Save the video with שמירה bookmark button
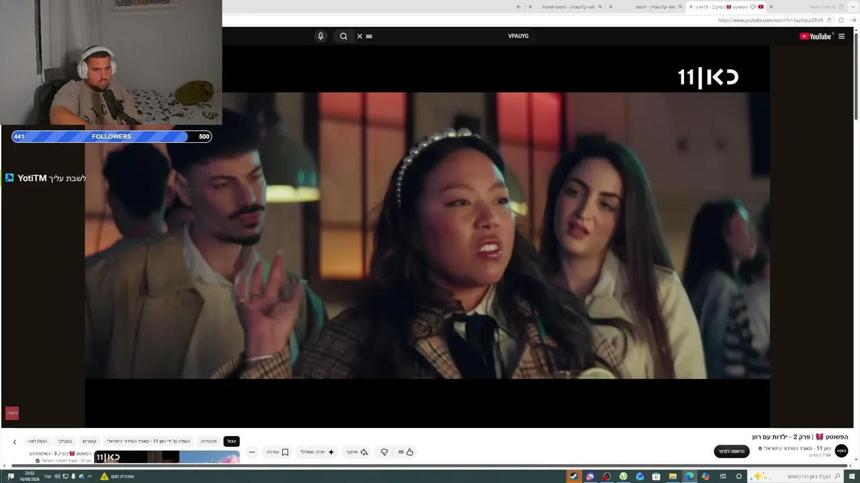 point(277,452)
